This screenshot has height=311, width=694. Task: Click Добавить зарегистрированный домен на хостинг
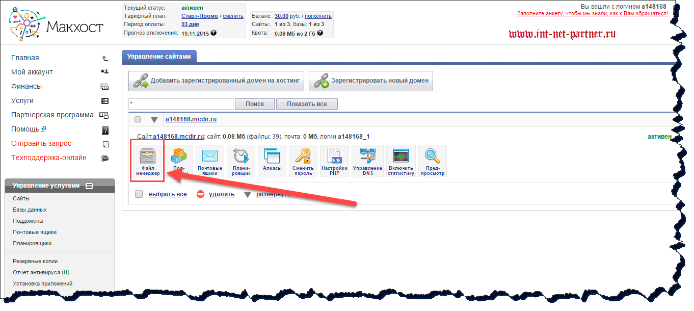coord(216,81)
